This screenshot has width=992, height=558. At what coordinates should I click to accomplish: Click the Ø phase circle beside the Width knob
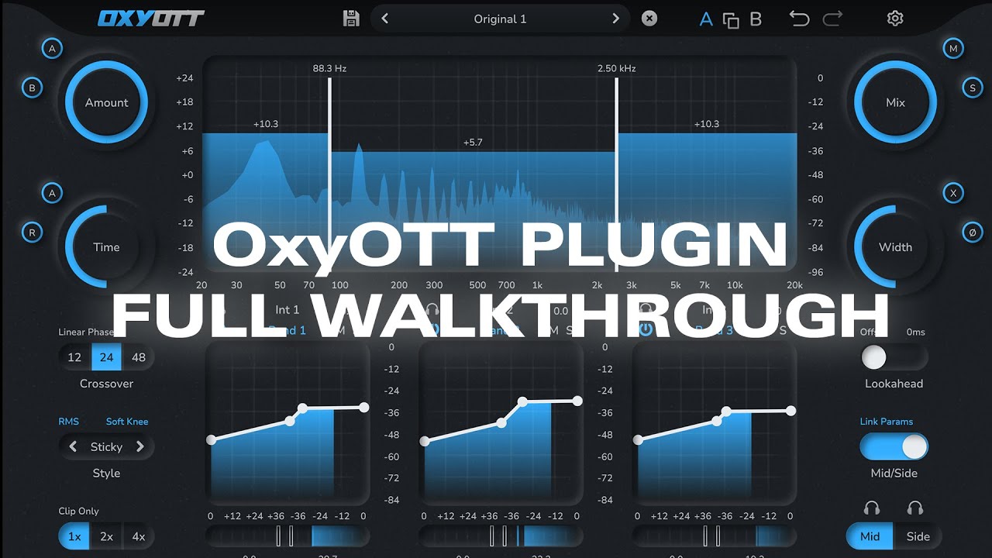point(973,232)
